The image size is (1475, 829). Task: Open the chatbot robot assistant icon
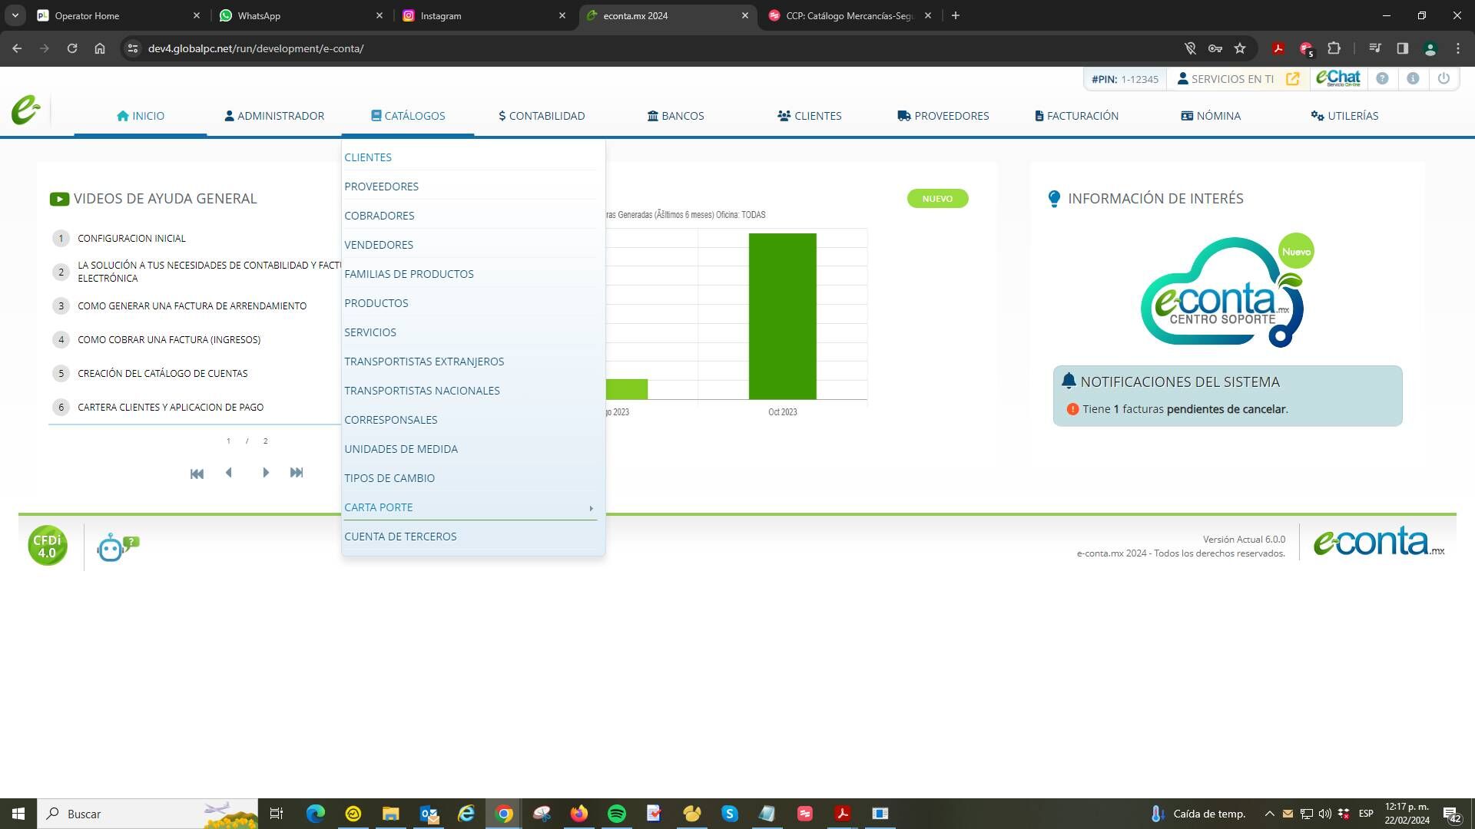[118, 547]
